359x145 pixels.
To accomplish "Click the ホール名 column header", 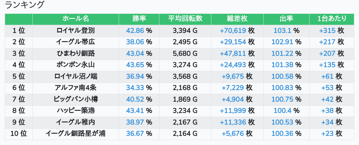I will click(76, 19).
